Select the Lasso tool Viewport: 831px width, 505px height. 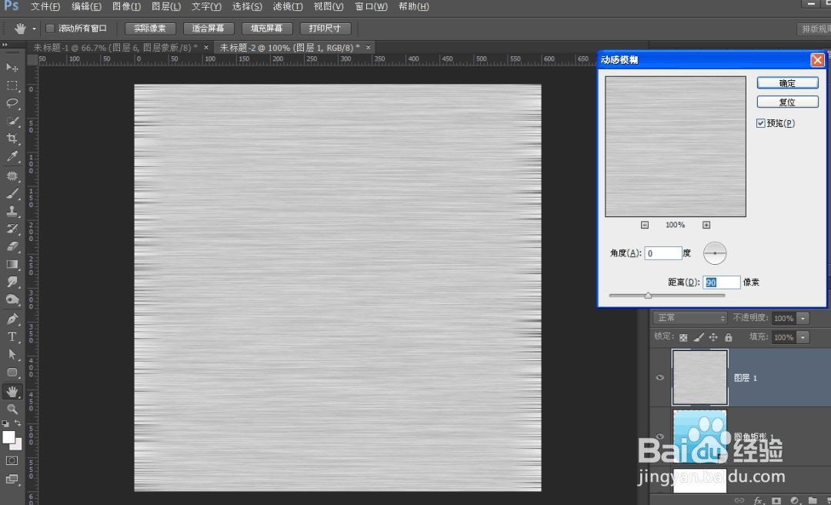[x=12, y=103]
